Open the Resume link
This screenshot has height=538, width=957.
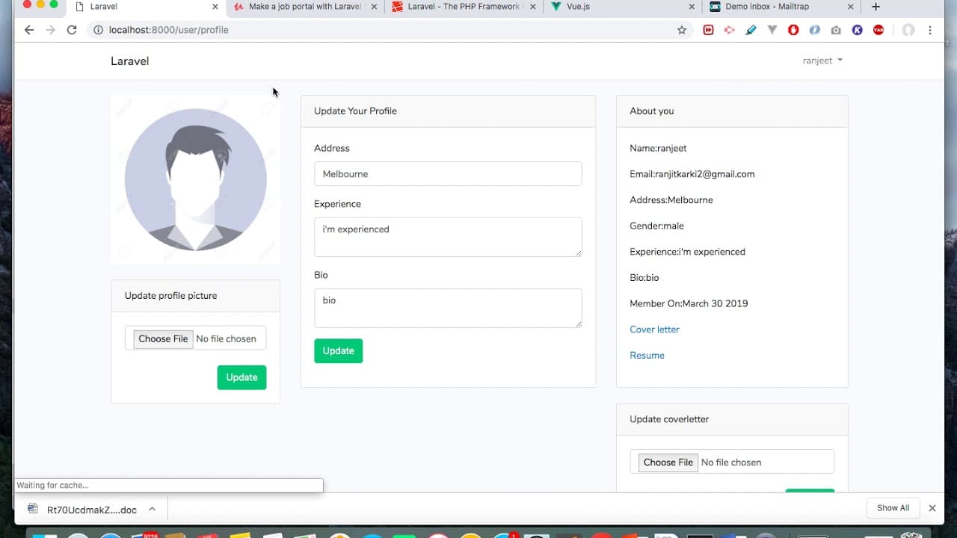(647, 356)
